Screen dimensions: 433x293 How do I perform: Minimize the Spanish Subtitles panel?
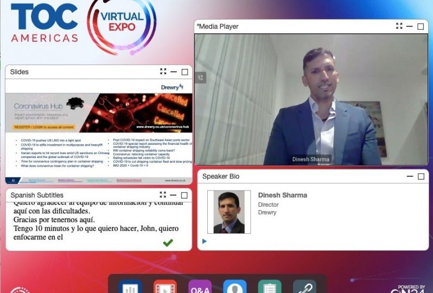[173, 195]
